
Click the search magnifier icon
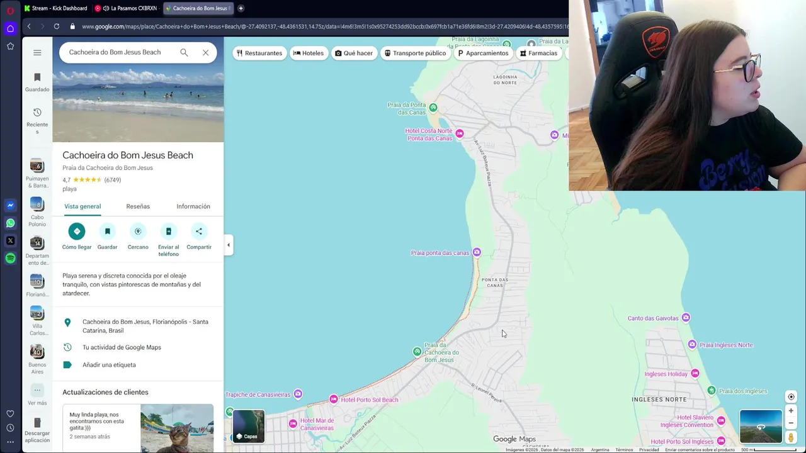point(184,52)
